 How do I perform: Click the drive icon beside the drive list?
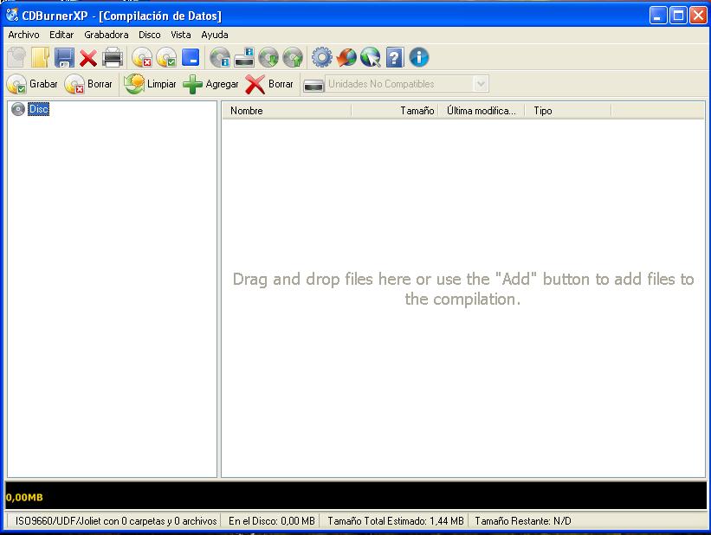(313, 85)
